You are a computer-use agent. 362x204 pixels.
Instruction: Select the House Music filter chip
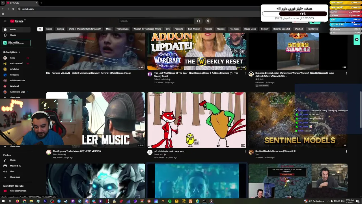pyautogui.click(x=250, y=29)
